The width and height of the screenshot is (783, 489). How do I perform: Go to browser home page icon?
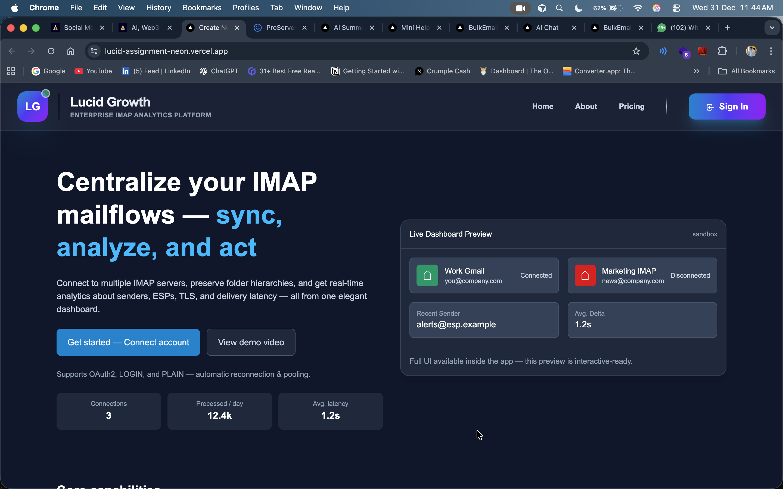point(70,51)
